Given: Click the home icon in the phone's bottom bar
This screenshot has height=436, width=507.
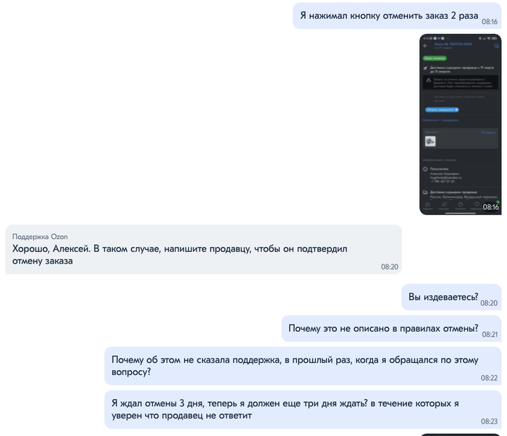Looking at the screenshot, I should click(x=427, y=205).
